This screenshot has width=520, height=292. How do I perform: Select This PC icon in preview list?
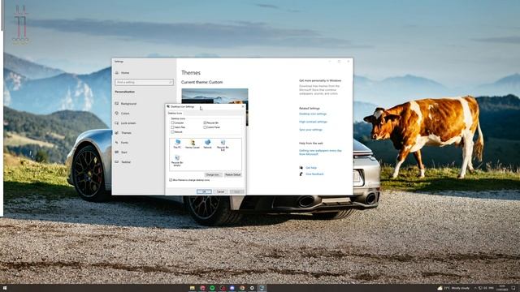click(x=177, y=144)
